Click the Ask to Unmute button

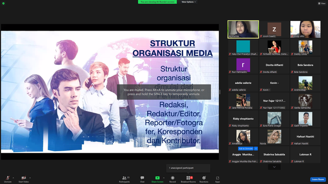click(246, 149)
